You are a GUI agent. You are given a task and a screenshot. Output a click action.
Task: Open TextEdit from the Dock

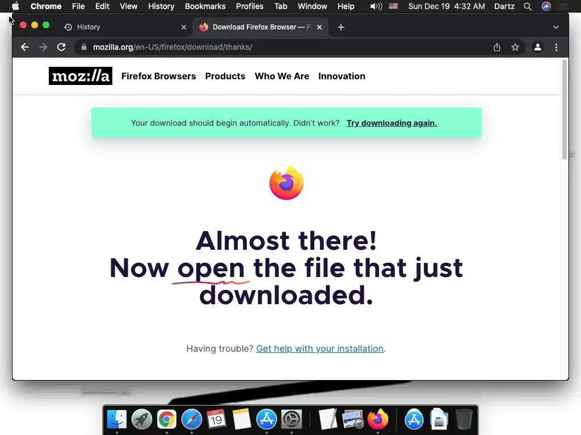tap(327, 420)
